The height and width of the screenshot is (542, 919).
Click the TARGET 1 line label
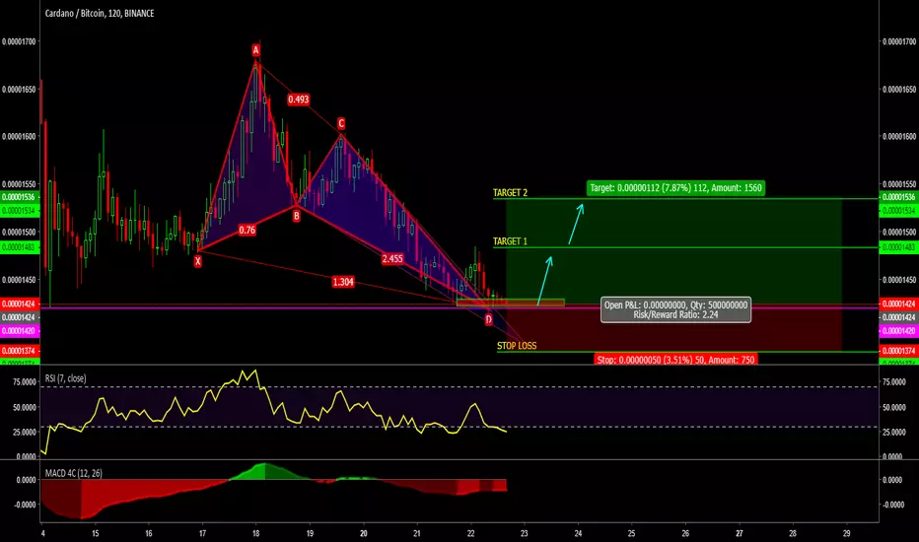510,241
